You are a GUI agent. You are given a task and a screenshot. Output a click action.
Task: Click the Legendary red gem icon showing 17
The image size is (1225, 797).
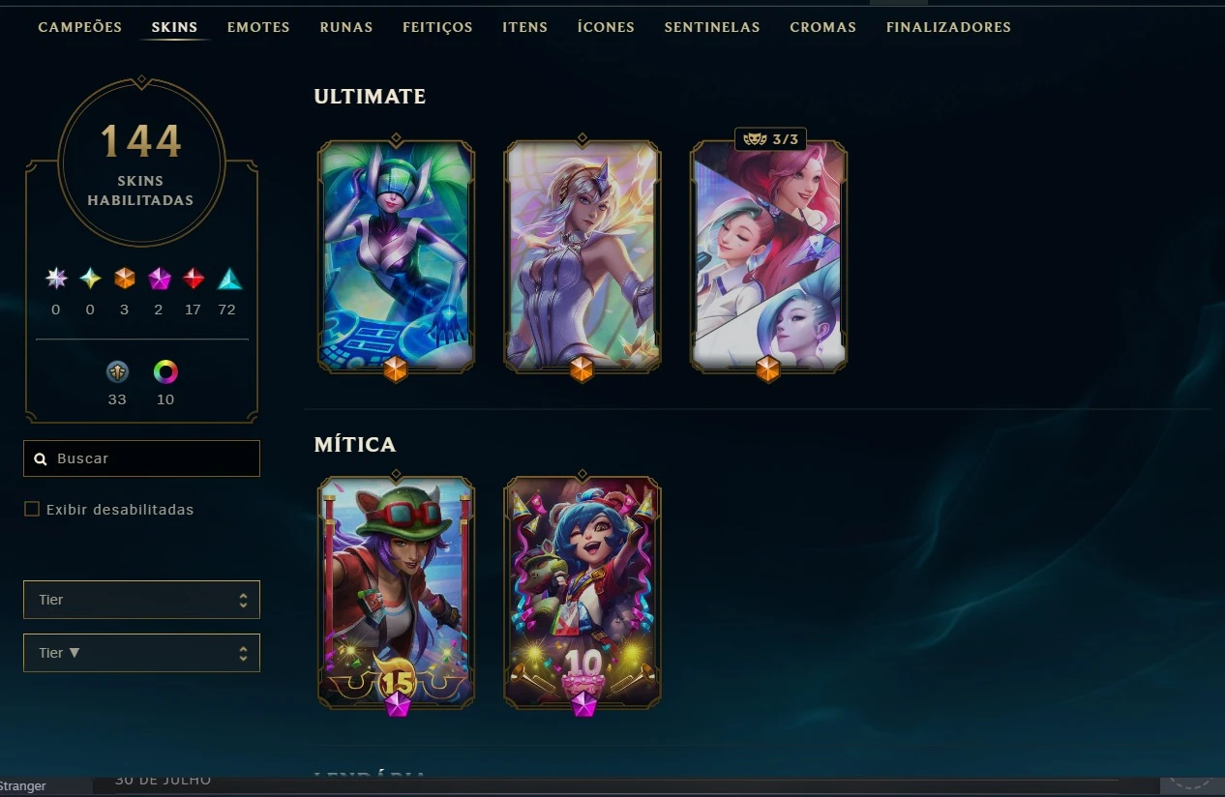pyautogui.click(x=194, y=280)
